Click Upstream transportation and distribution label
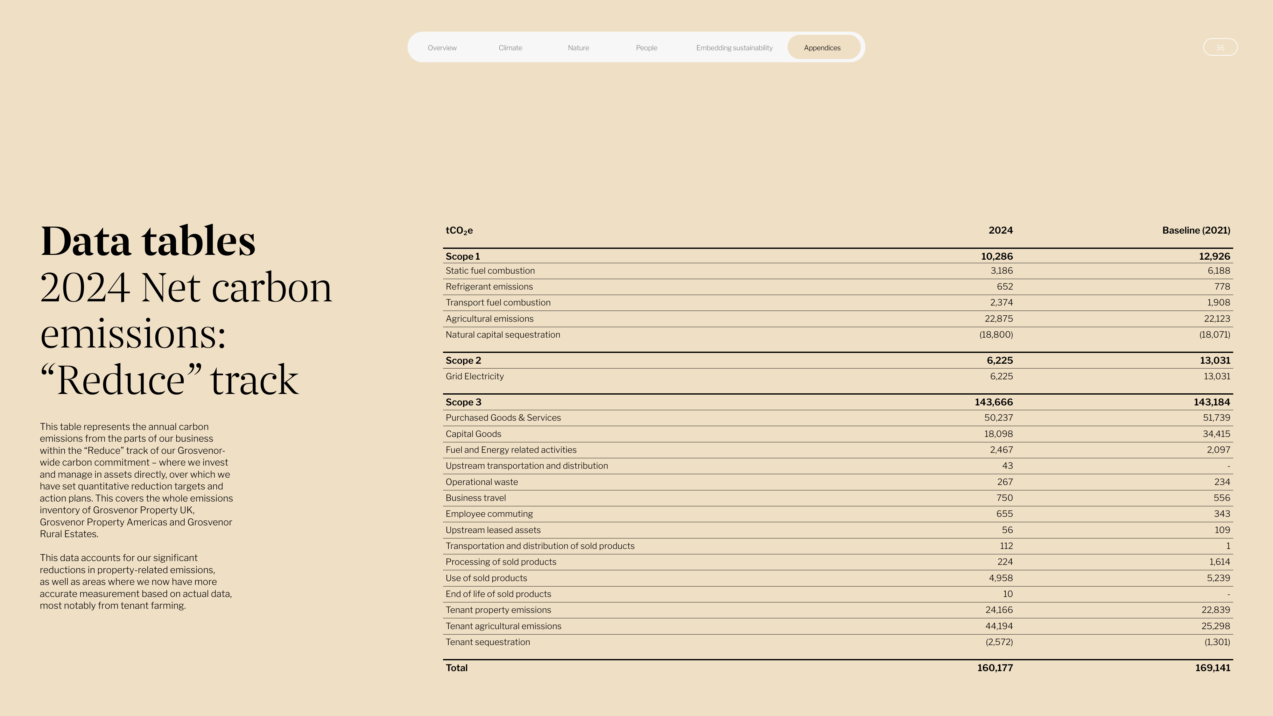Viewport: 1273px width, 716px height. tap(527, 466)
